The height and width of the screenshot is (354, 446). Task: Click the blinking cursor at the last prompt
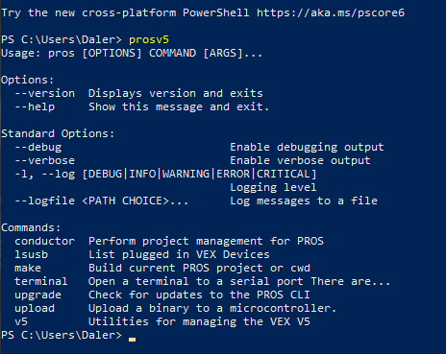pos(133,340)
